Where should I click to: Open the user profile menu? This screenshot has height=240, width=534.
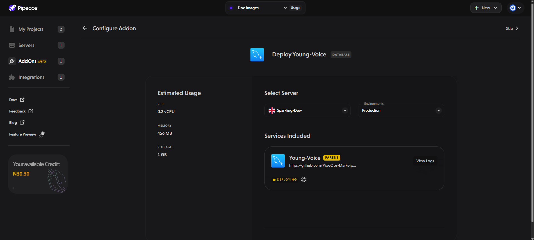(515, 8)
